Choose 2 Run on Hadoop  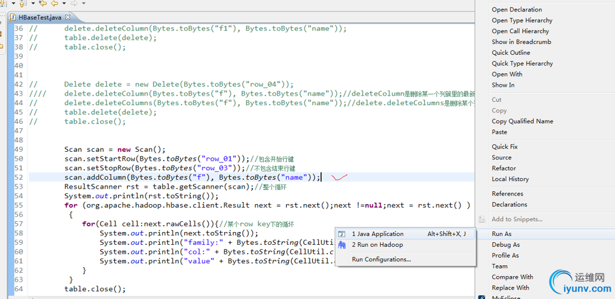click(406, 245)
